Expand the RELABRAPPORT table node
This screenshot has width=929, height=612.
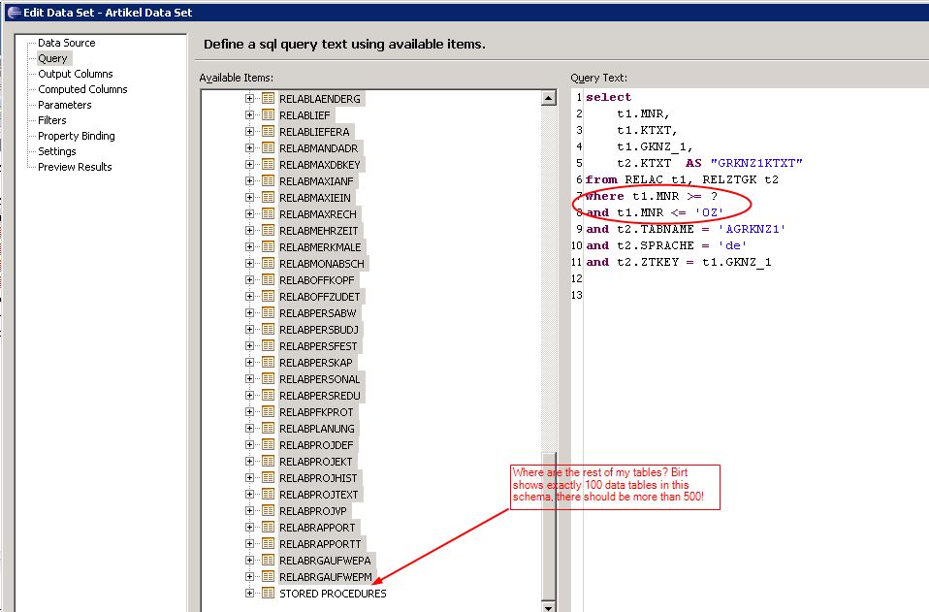point(249,528)
